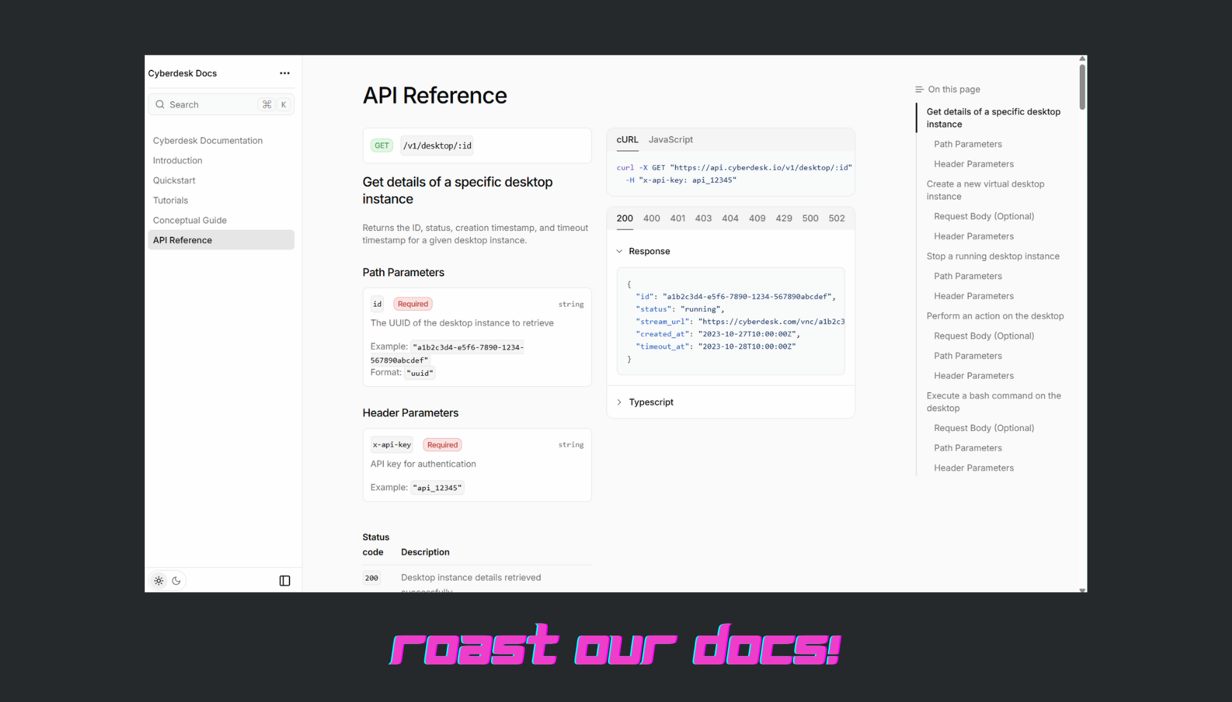This screenshot has height=702, width=1232.
Task: Show the 404 response tab
Action: (730, 218)
